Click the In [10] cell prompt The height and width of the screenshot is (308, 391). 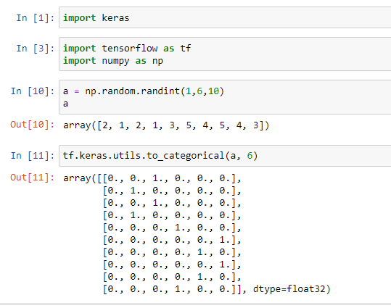click(33, 91)
